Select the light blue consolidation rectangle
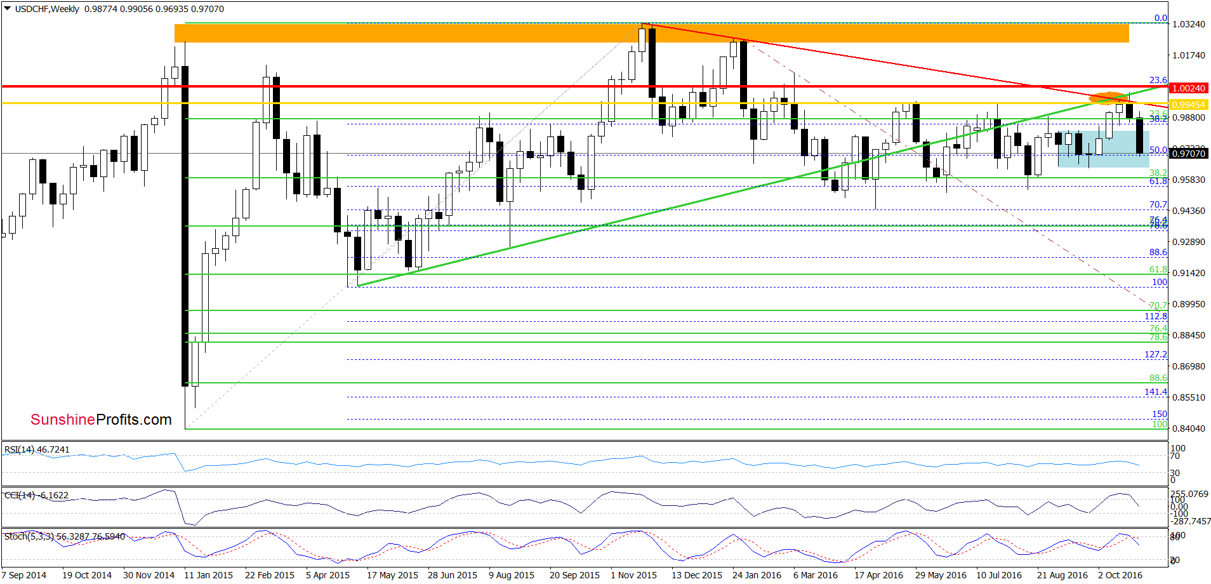Image resolution: width=1211 pixels, height=584 pixels. 1103,149
